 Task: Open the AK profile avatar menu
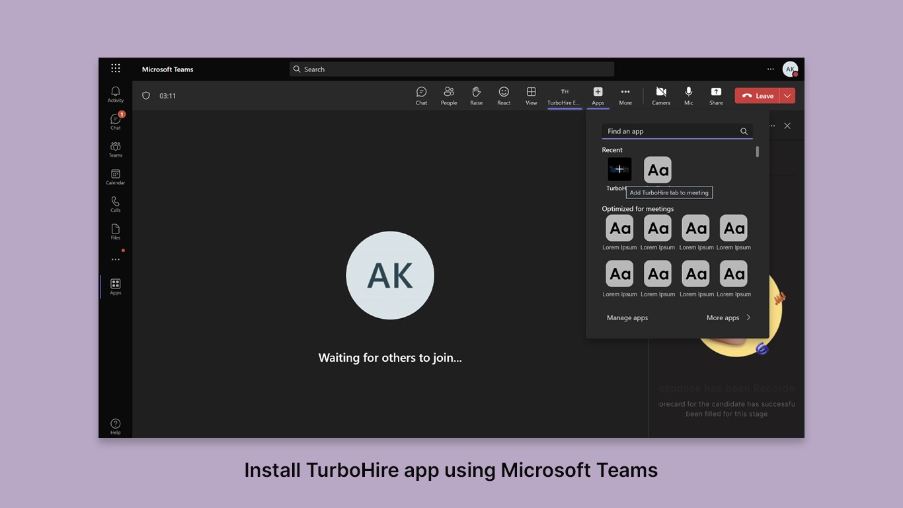coord(790,69)
